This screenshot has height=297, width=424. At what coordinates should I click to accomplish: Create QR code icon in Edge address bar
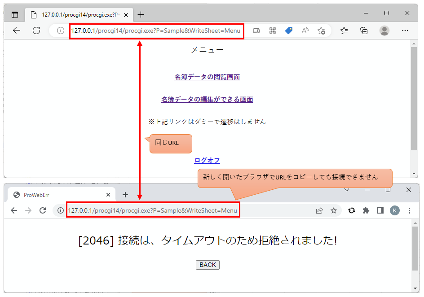click(x=273, y=31)
